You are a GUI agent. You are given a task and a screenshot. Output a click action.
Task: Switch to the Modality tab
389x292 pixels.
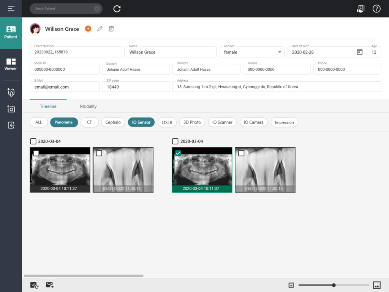tap(88, 106)
